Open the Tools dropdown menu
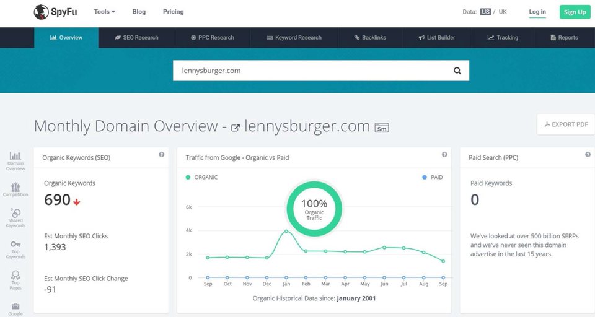 [104, 12]
